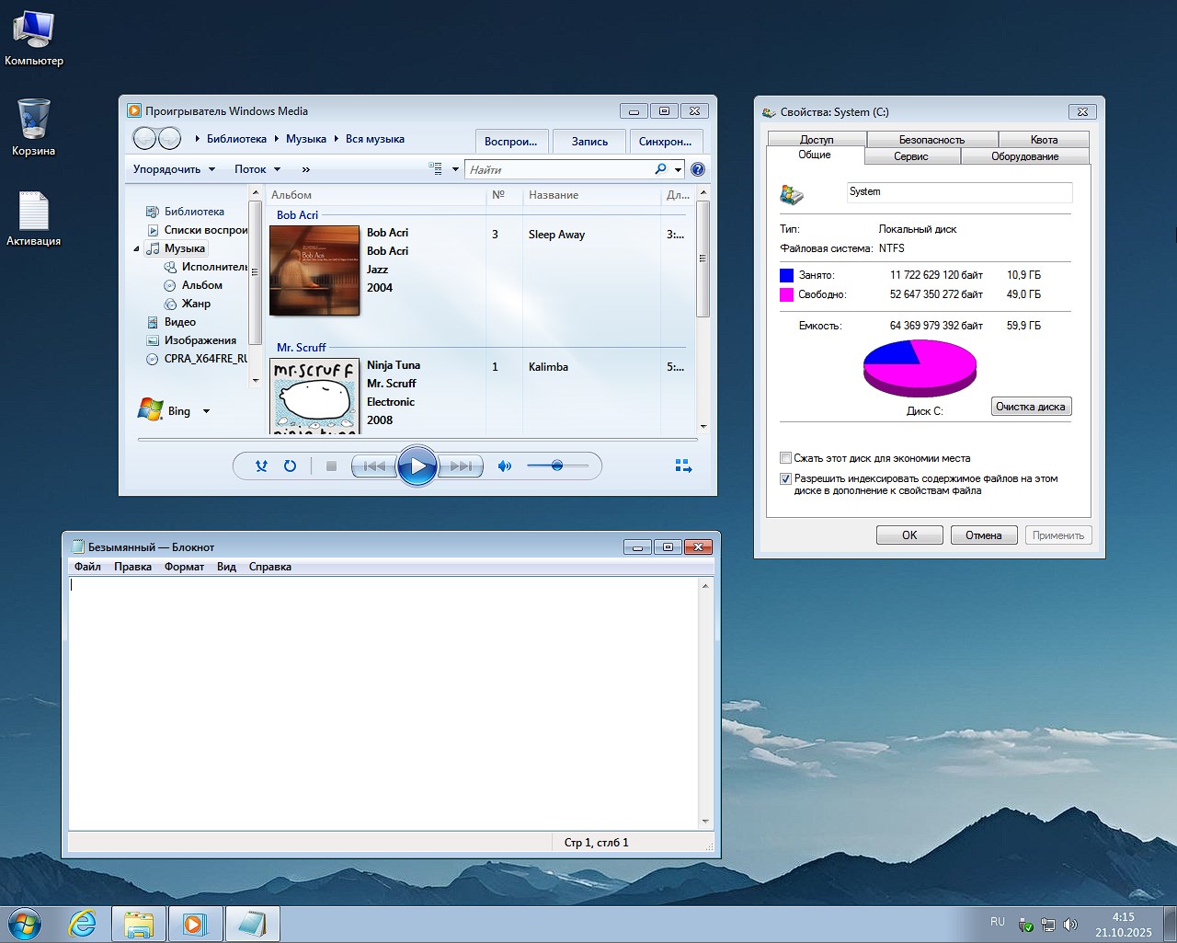Expand the Поток dropdown menu
Image resolution: width=1177 pixels, height=943 pixels.
[x=257, y=169]
